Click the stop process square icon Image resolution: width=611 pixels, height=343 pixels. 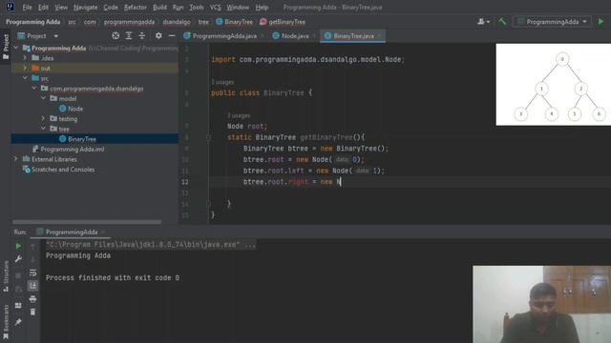coord(18,275)
